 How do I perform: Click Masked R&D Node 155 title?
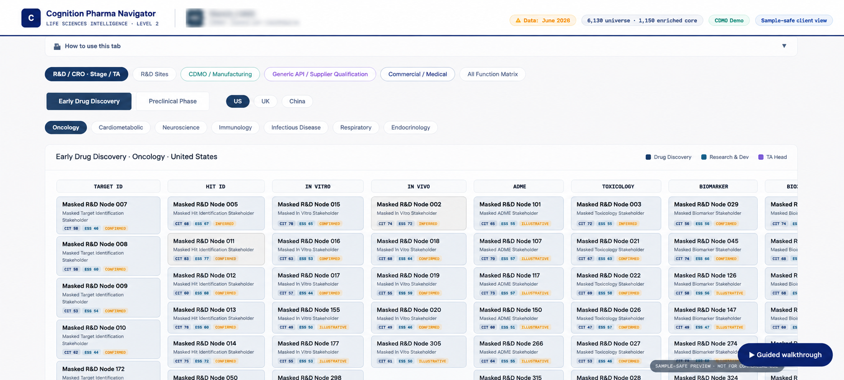[309, 310]
